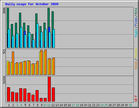The width and height of the screenshot is (139, 108).
Task: Click green weekend day 24 label
Action: [x=102, y=105]
